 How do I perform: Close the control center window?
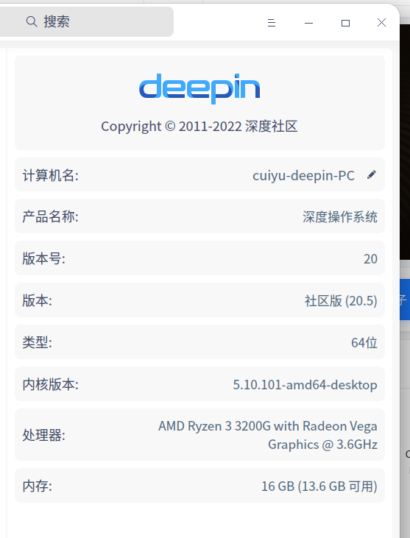[x=381, y=23]
